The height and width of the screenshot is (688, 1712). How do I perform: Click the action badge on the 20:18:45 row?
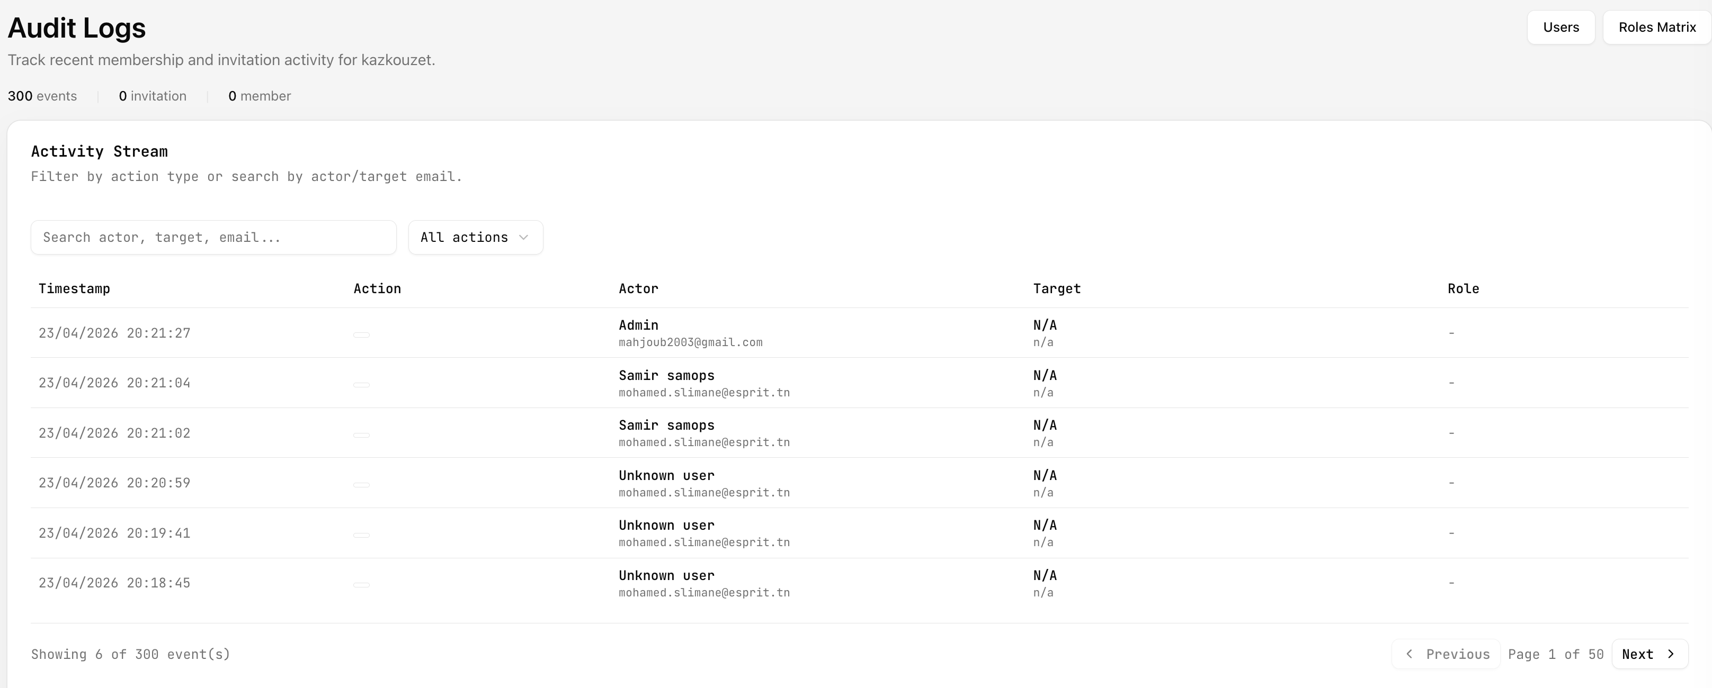362,584
